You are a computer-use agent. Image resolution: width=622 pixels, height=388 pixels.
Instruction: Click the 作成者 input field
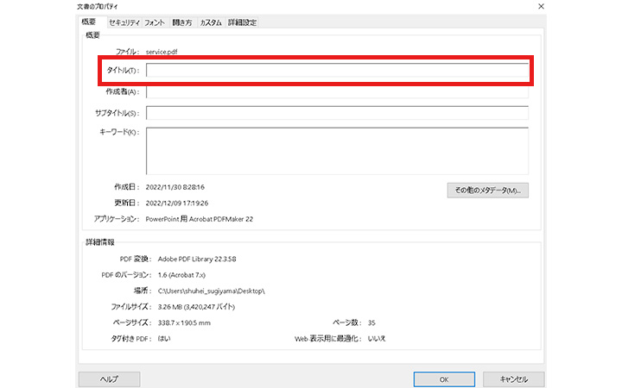tap(337, 92)
